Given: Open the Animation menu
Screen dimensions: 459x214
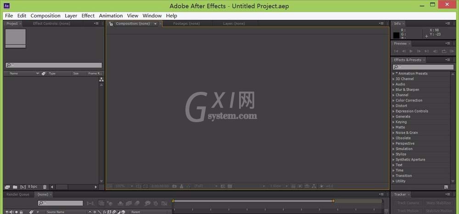Looking at the screenshot, I should (111, 16).
